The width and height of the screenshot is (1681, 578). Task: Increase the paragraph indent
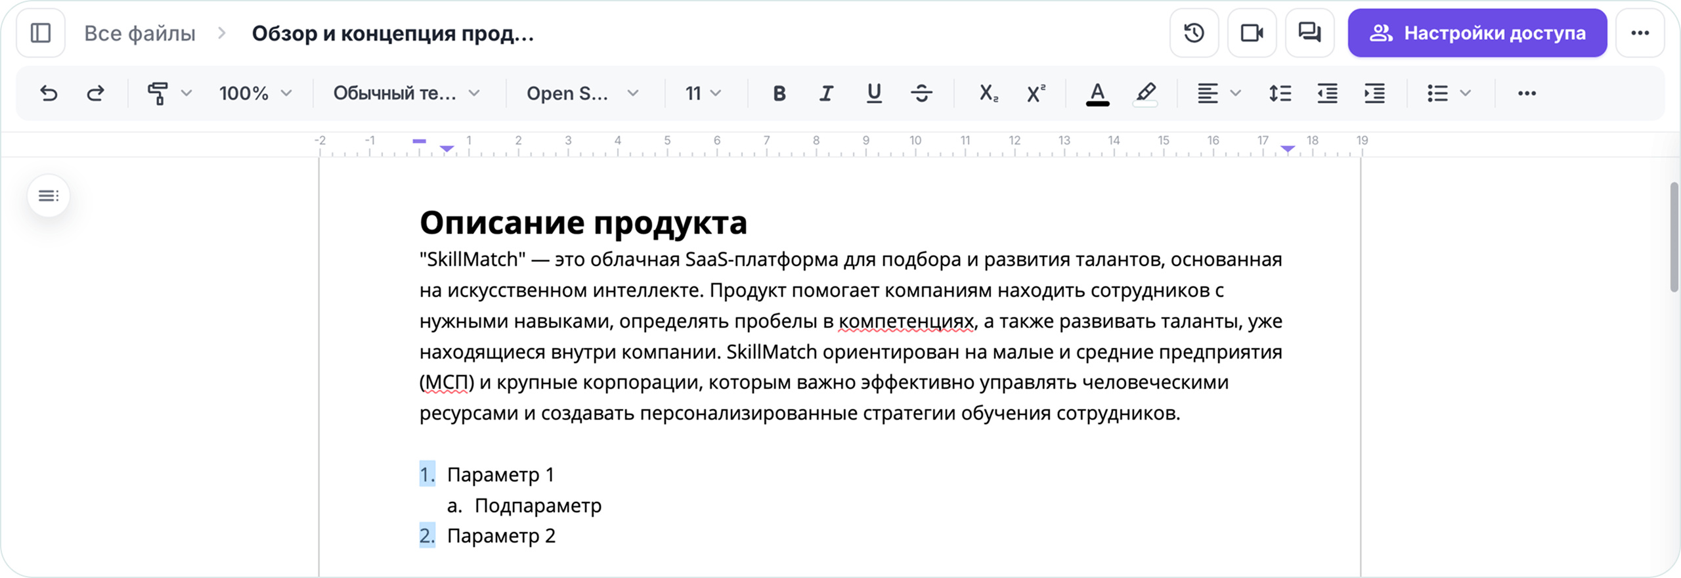(x=1374, y=93)
